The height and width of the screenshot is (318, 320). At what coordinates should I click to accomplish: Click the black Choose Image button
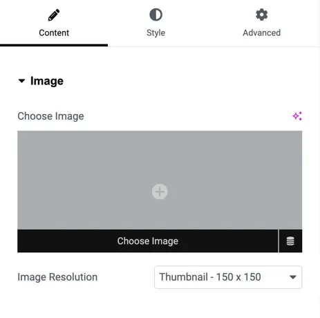click(x=148, y=241)
